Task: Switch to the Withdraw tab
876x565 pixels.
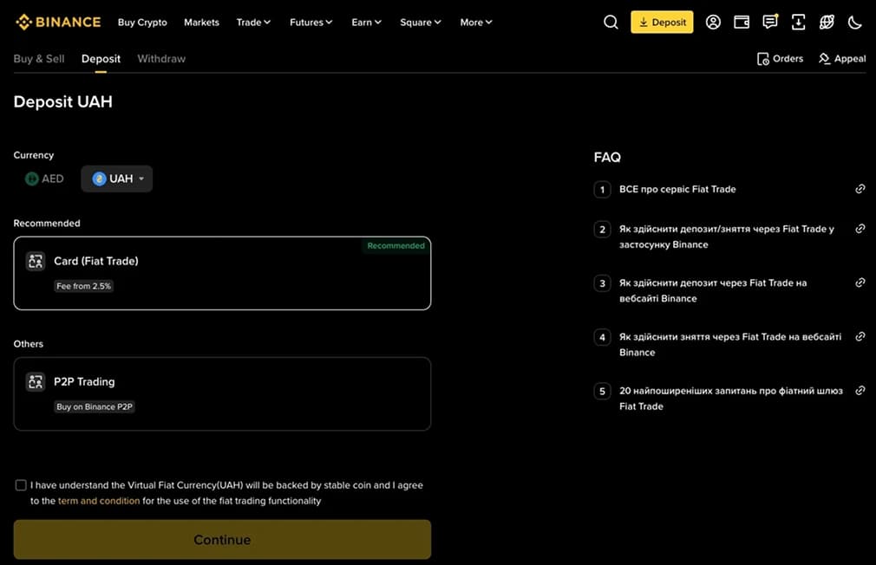Action: click(160, 58)
